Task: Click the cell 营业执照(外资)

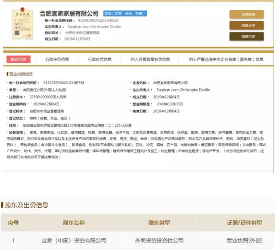Action: [x=244, y=241]
